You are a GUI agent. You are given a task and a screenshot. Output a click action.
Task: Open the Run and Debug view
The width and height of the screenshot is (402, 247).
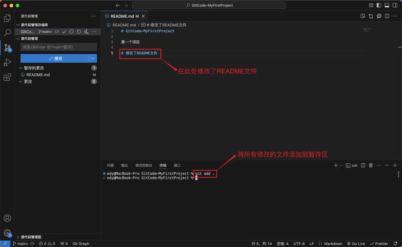point(7,62)
